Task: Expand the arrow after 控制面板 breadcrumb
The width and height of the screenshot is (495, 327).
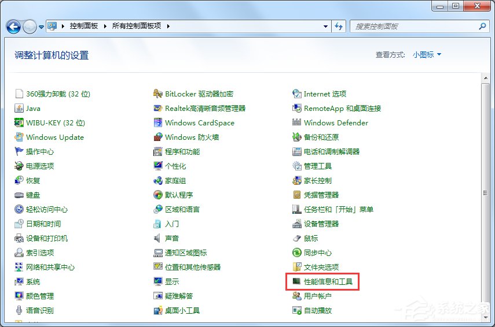Action: coord(105,26)
